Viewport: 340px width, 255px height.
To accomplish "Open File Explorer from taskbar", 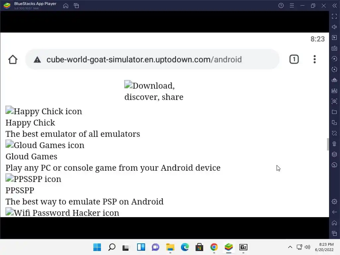I will click(170, 247).
